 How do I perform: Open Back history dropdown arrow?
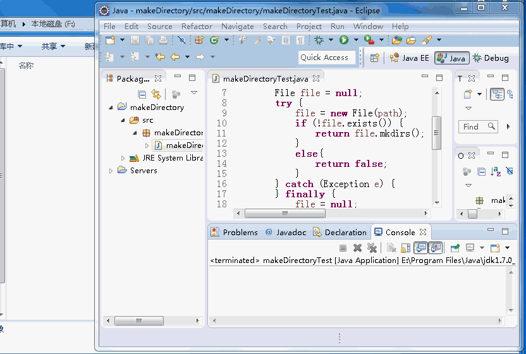click(187, 57)
